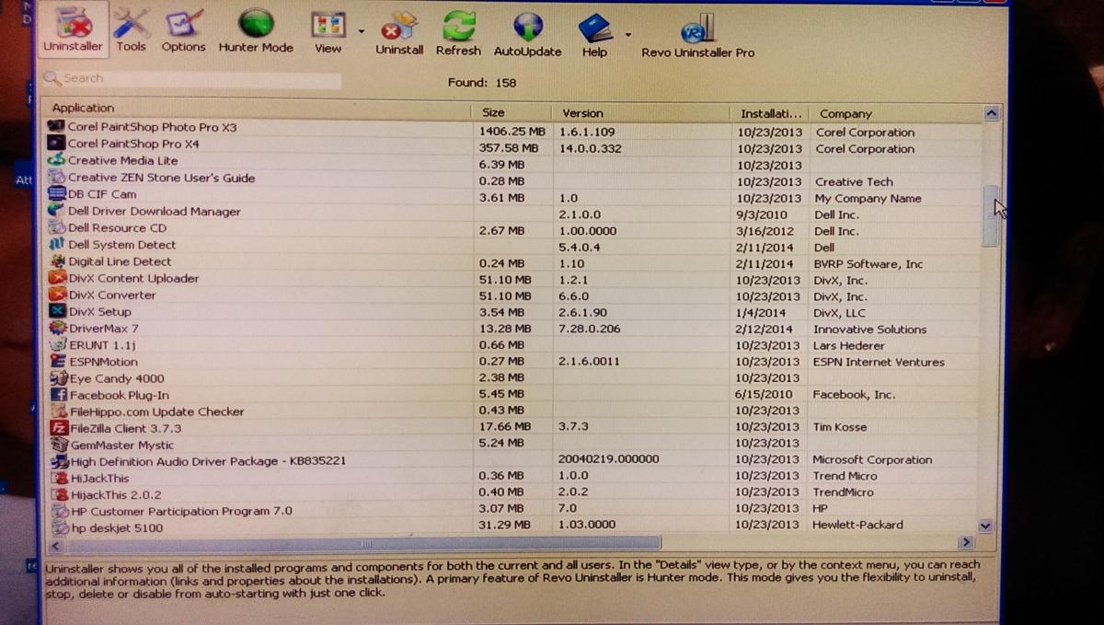Select FileHippo.com Update Checker icon
Image resolution: width=1104 pixels, height=625 pixels.
[60, 411]
